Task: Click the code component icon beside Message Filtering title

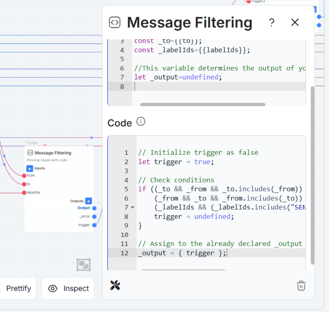Action: pos(115,22)
